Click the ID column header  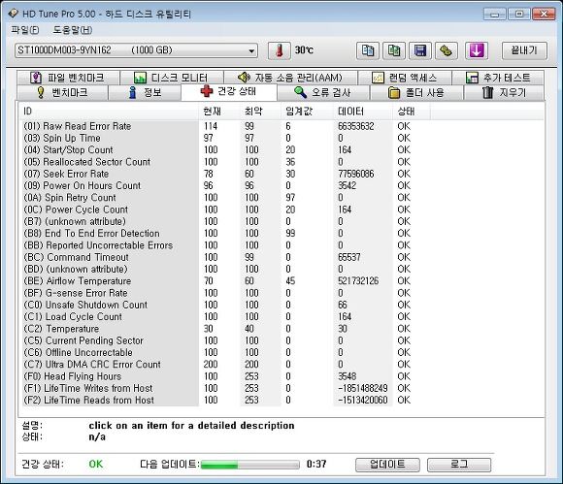click(110, 112)
